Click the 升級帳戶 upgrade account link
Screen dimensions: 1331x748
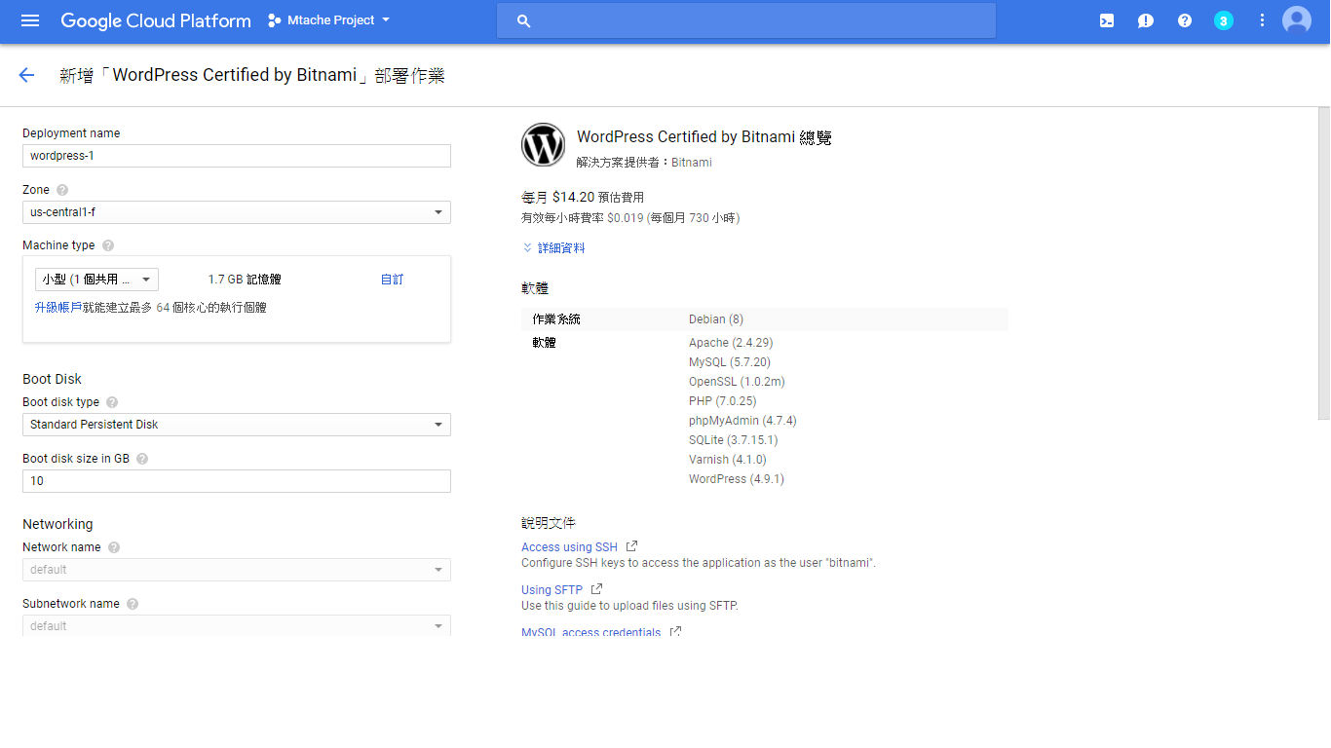58,308
